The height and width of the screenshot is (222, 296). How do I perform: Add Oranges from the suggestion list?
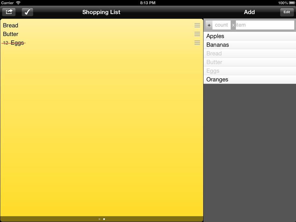point(250,80)
